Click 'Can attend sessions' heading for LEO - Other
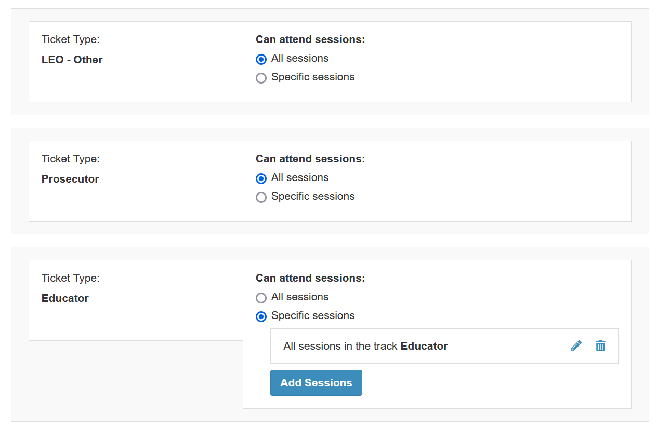The image size is (657, 429). click(310, 39)
